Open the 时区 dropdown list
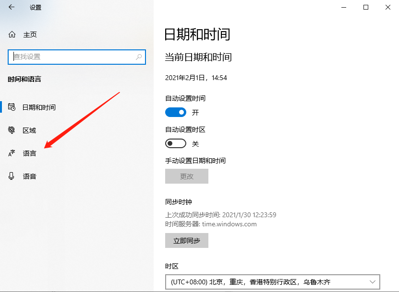This screenshot has height=292, width=399. point(272,282)
